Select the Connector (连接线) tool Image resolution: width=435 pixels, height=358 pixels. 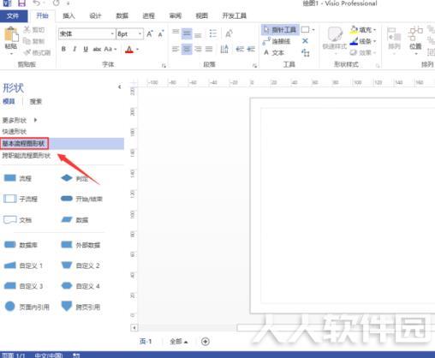point(277,41)
